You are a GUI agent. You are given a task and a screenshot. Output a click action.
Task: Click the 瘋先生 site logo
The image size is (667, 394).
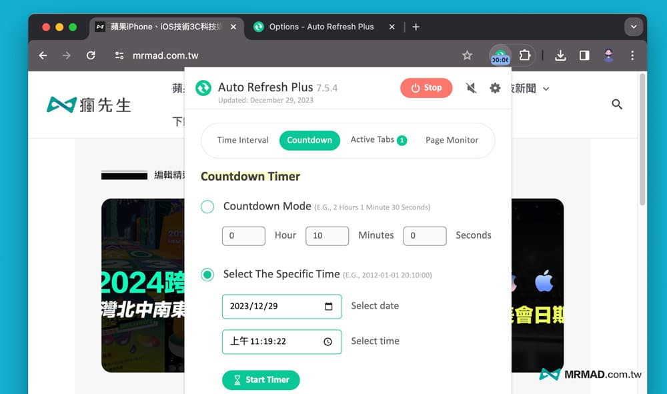[x=89, y=105]
